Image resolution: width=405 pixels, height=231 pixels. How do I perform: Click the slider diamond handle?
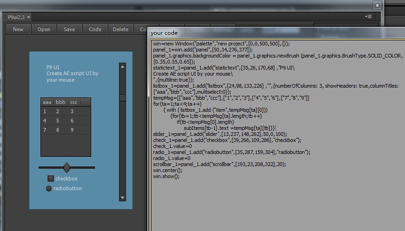pyautogui.click(x=66, y=167)
